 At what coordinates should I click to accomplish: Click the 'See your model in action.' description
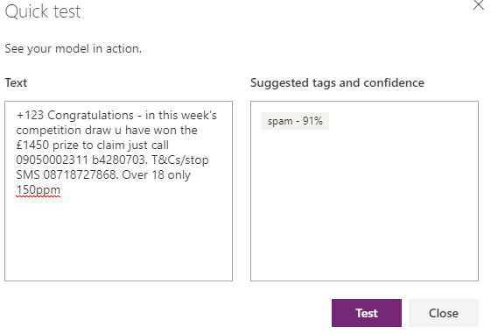point(74,48)
